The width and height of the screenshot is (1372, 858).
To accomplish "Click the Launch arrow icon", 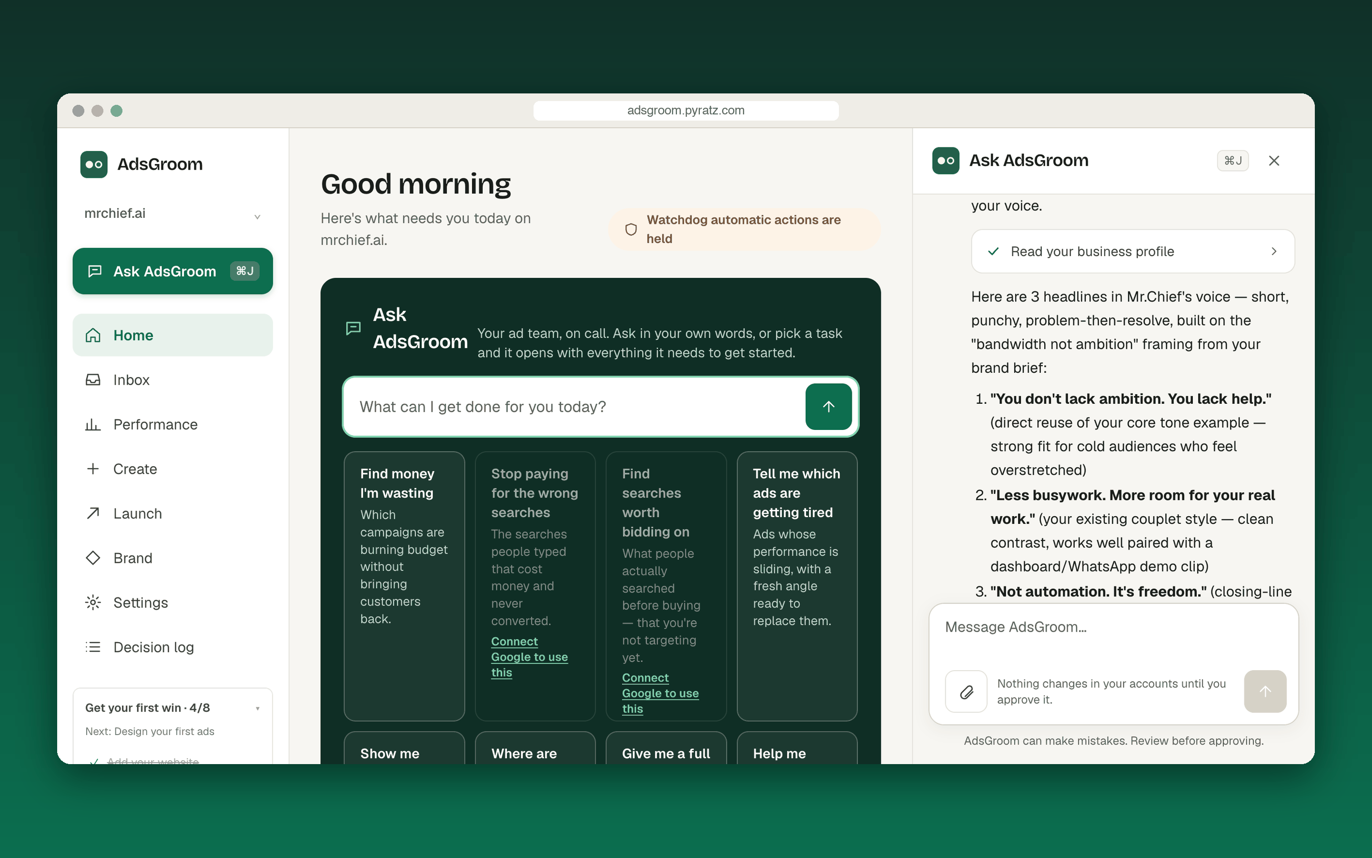I will (93, 513).
